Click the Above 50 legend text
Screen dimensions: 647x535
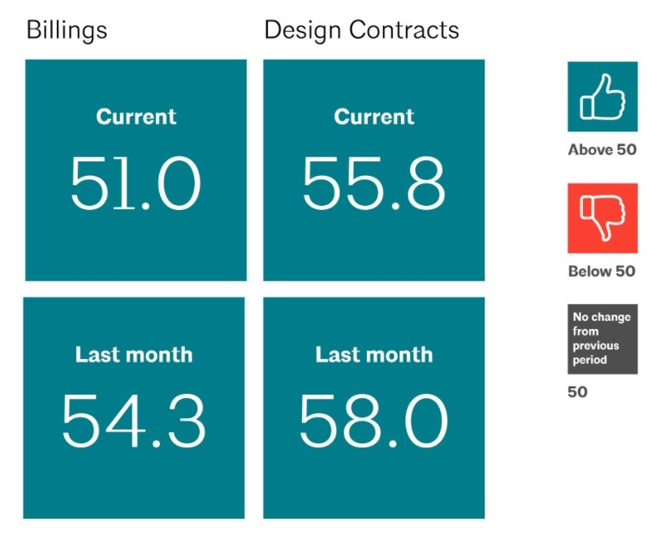click(602, 150)
